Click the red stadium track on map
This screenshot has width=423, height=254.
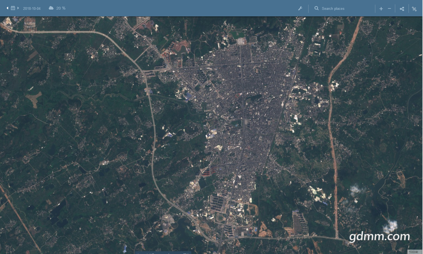250,231
